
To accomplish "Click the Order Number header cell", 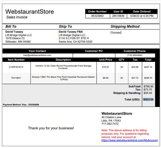I will point(97,12).
